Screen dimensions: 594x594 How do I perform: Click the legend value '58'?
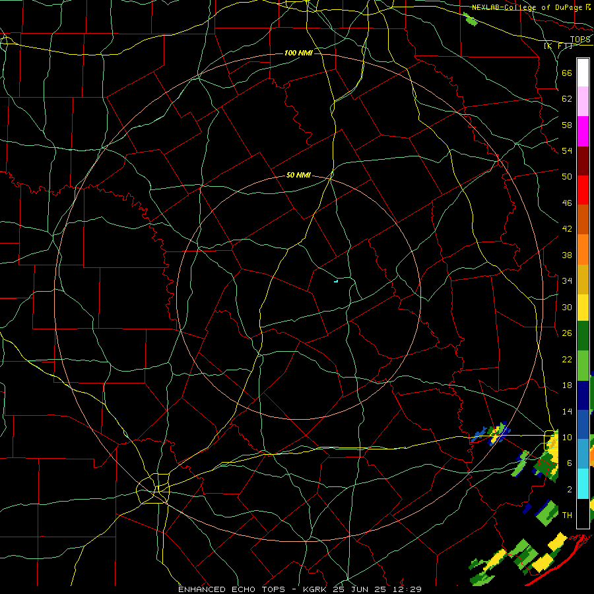(x=567, y=125)
